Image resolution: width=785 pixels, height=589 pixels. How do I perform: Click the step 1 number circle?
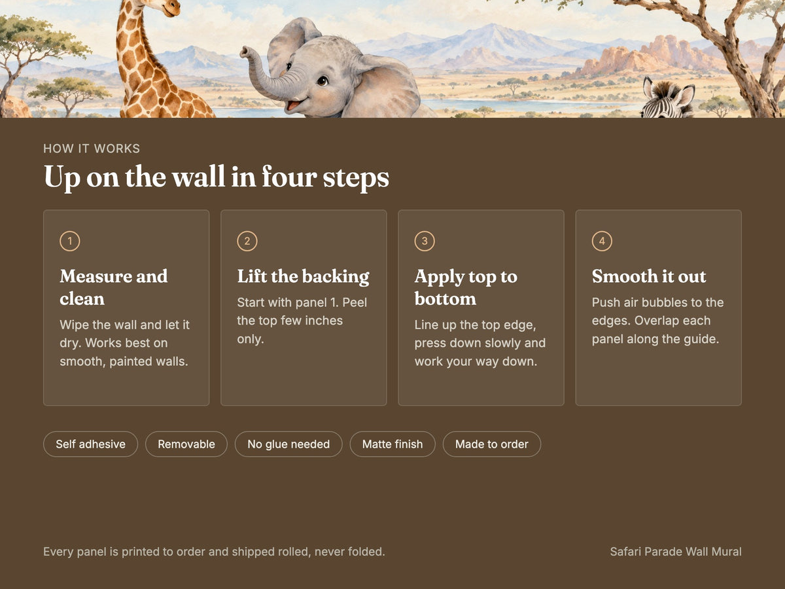(x=70, y=241)
